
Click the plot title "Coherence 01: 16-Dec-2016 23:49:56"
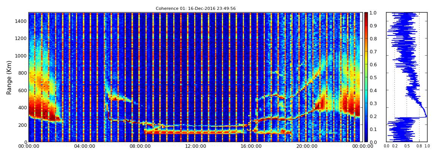coord(196,8)
